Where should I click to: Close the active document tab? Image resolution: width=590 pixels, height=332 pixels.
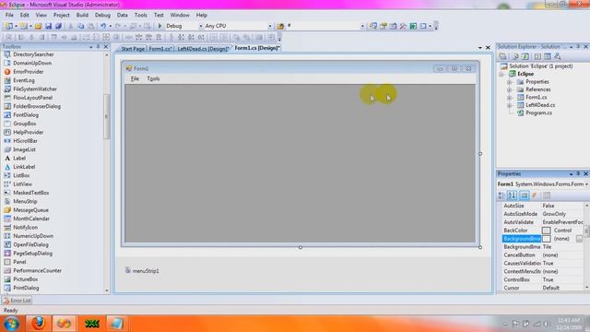488,48
